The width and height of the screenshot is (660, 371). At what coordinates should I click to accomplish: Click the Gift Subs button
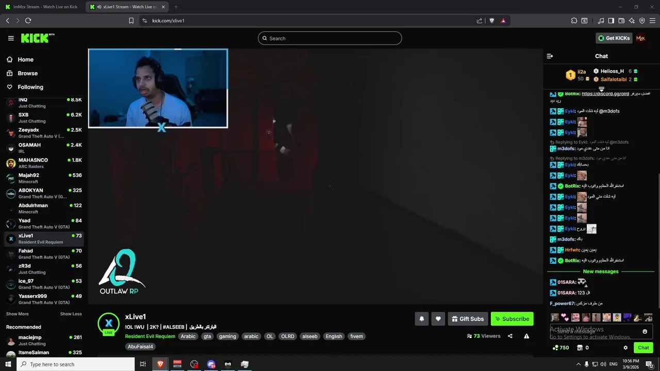[468, 319]
